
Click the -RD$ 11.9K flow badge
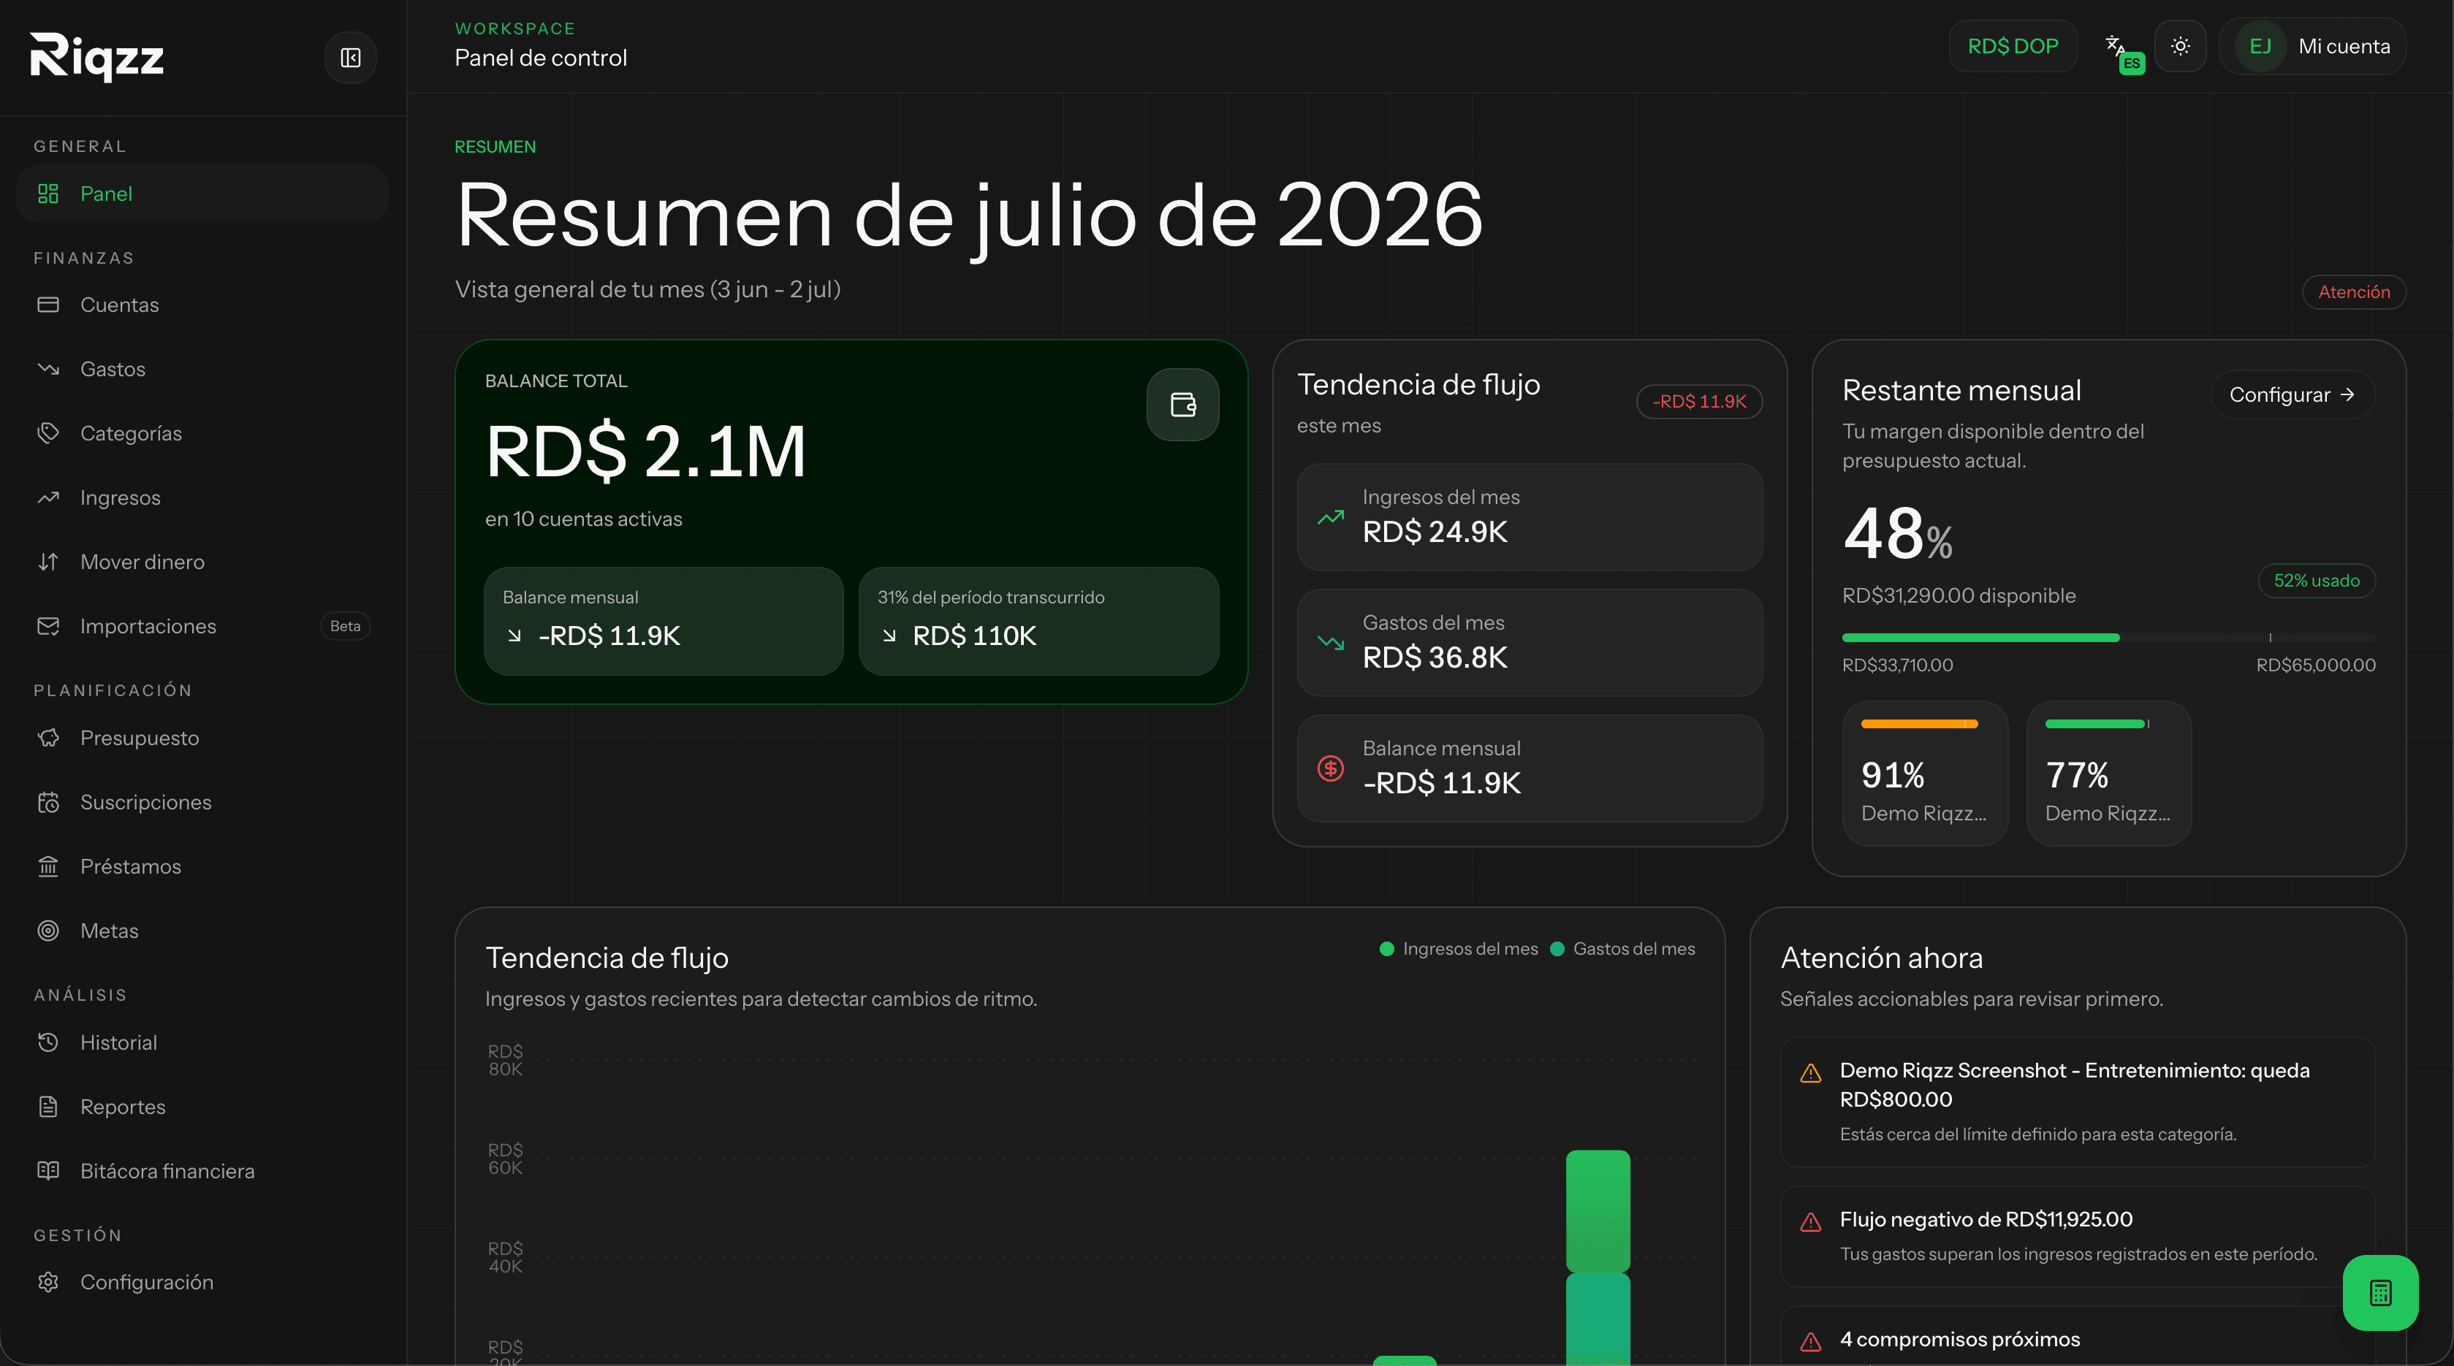click(x=1700, y=402)
